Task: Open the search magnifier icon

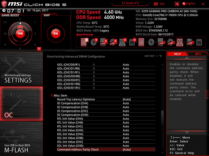Action: click(x=177, y=4)
